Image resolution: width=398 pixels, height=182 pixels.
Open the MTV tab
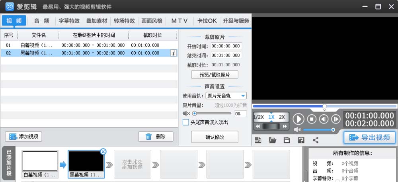click(x=179, y=21)
